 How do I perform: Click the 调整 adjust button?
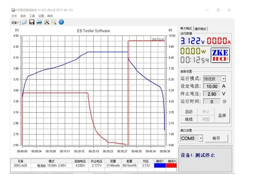pos(206,120)
